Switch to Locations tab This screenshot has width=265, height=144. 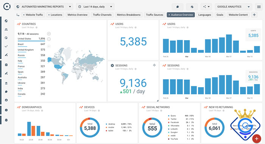point(55,15)
